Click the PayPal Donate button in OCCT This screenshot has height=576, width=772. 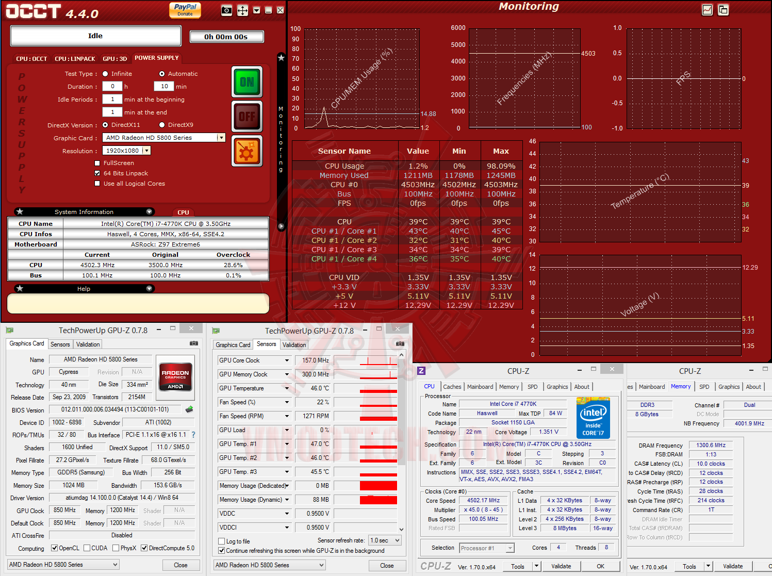click(x=185, y=10)
